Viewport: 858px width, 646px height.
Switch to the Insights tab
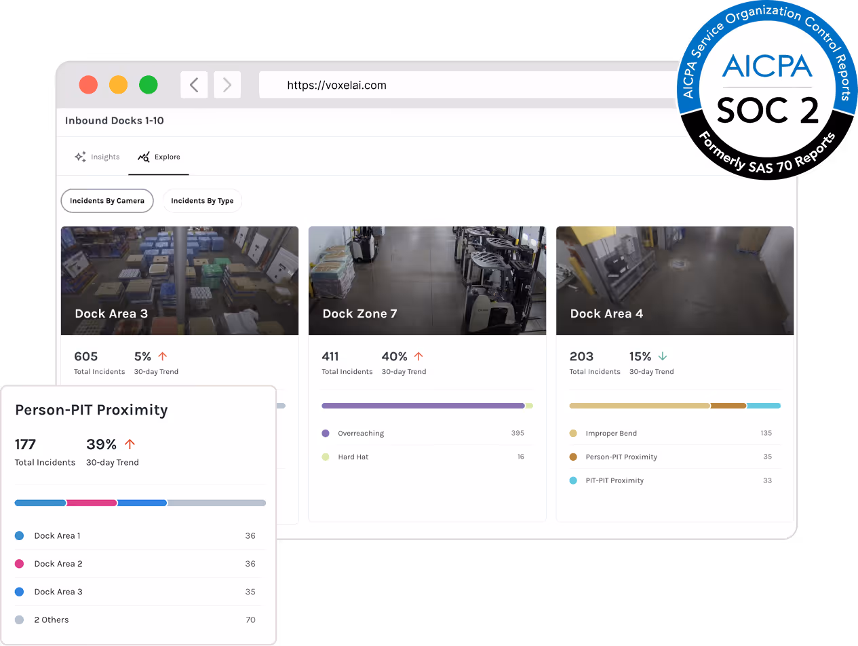pyautogui.click(x=98, y=156)
